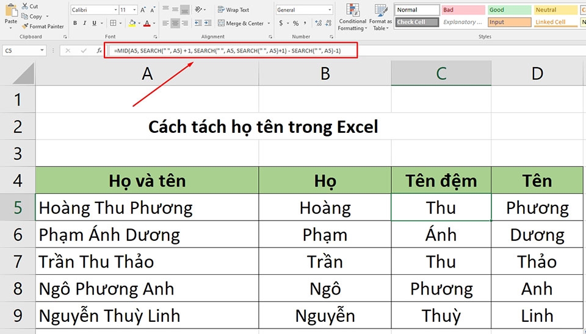The width and height of the screenshot is (586, 334).
Task: Align text right
Action: coord(184,23)
